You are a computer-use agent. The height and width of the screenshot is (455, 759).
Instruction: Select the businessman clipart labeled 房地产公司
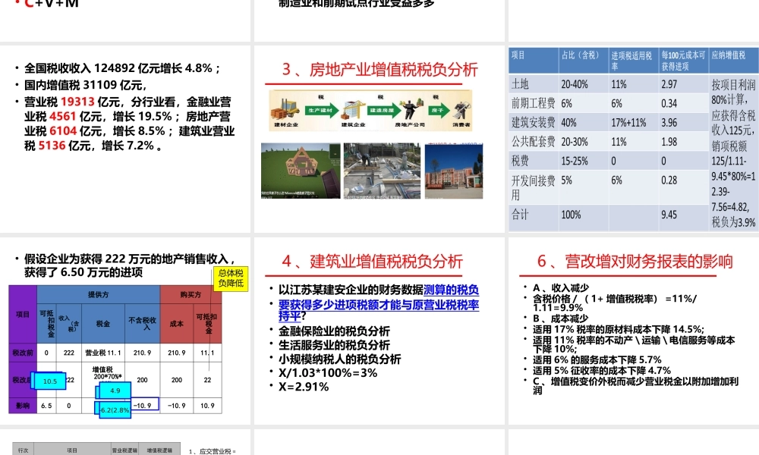(410, 108)
